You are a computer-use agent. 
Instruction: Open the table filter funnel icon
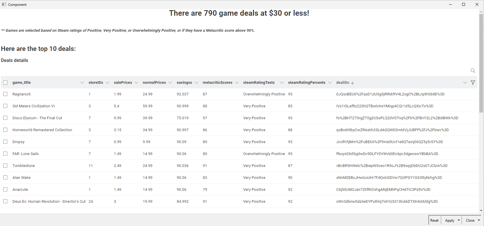coord(473,83)
